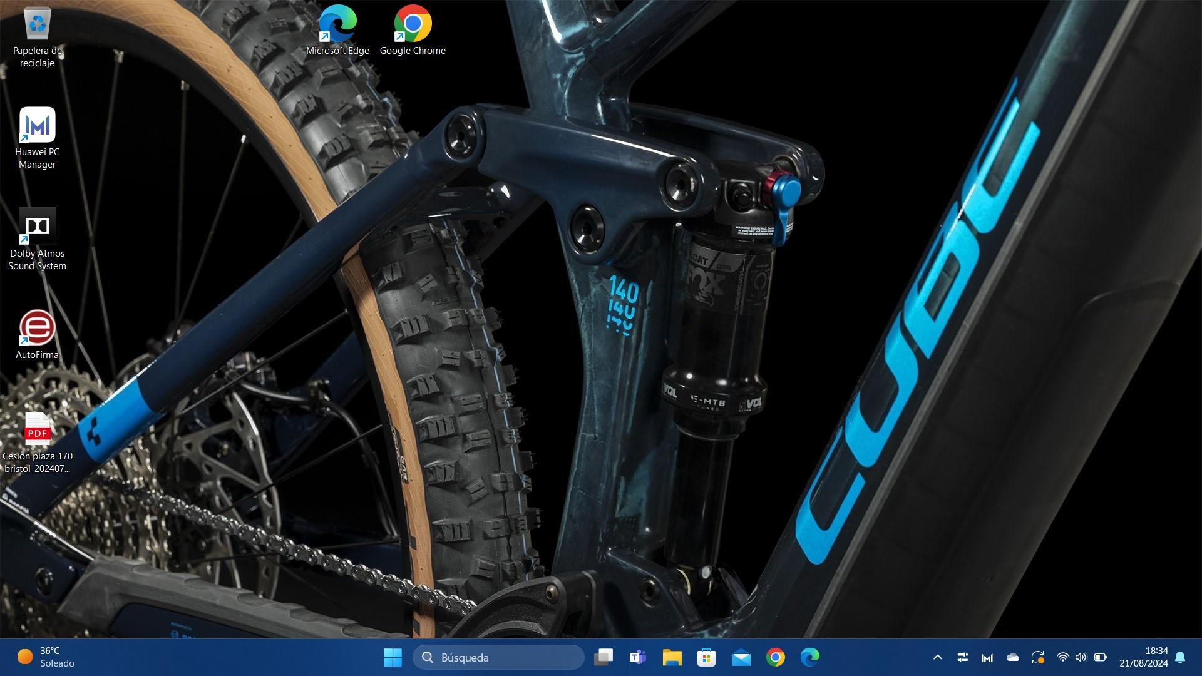Select the Cesión plaza 170 bristol PDF file
Screen dimensions: 1202x676
(37, 443)
